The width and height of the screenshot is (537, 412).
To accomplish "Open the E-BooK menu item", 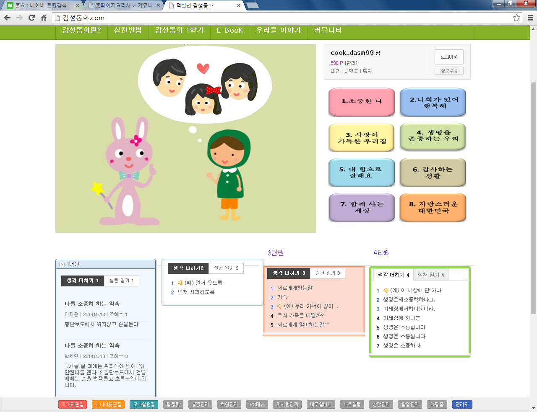I will coord(229,30).
